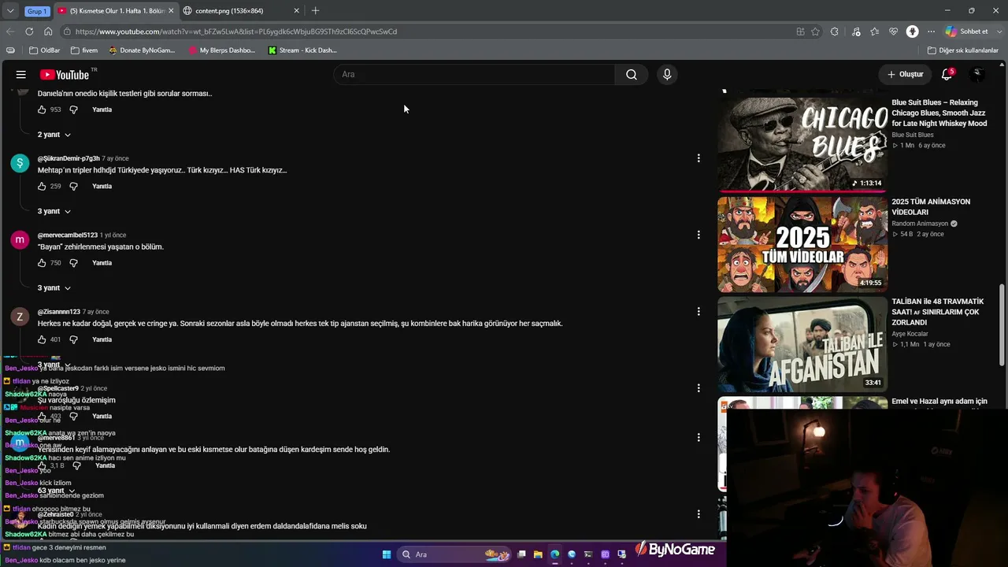Dislike the comment with 953 likes

coord(73,109)
